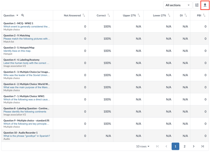Image resolution: width=212 pixels, height=153 pixels.
Task: Click the download report icon
Action: coord(205,5)
